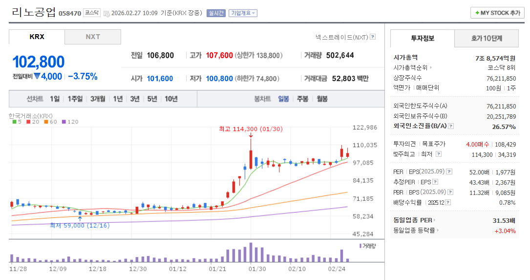Click the 시가총액 value 7조 8,574억원
Screen dimensions: 530x280
[495, 58]
